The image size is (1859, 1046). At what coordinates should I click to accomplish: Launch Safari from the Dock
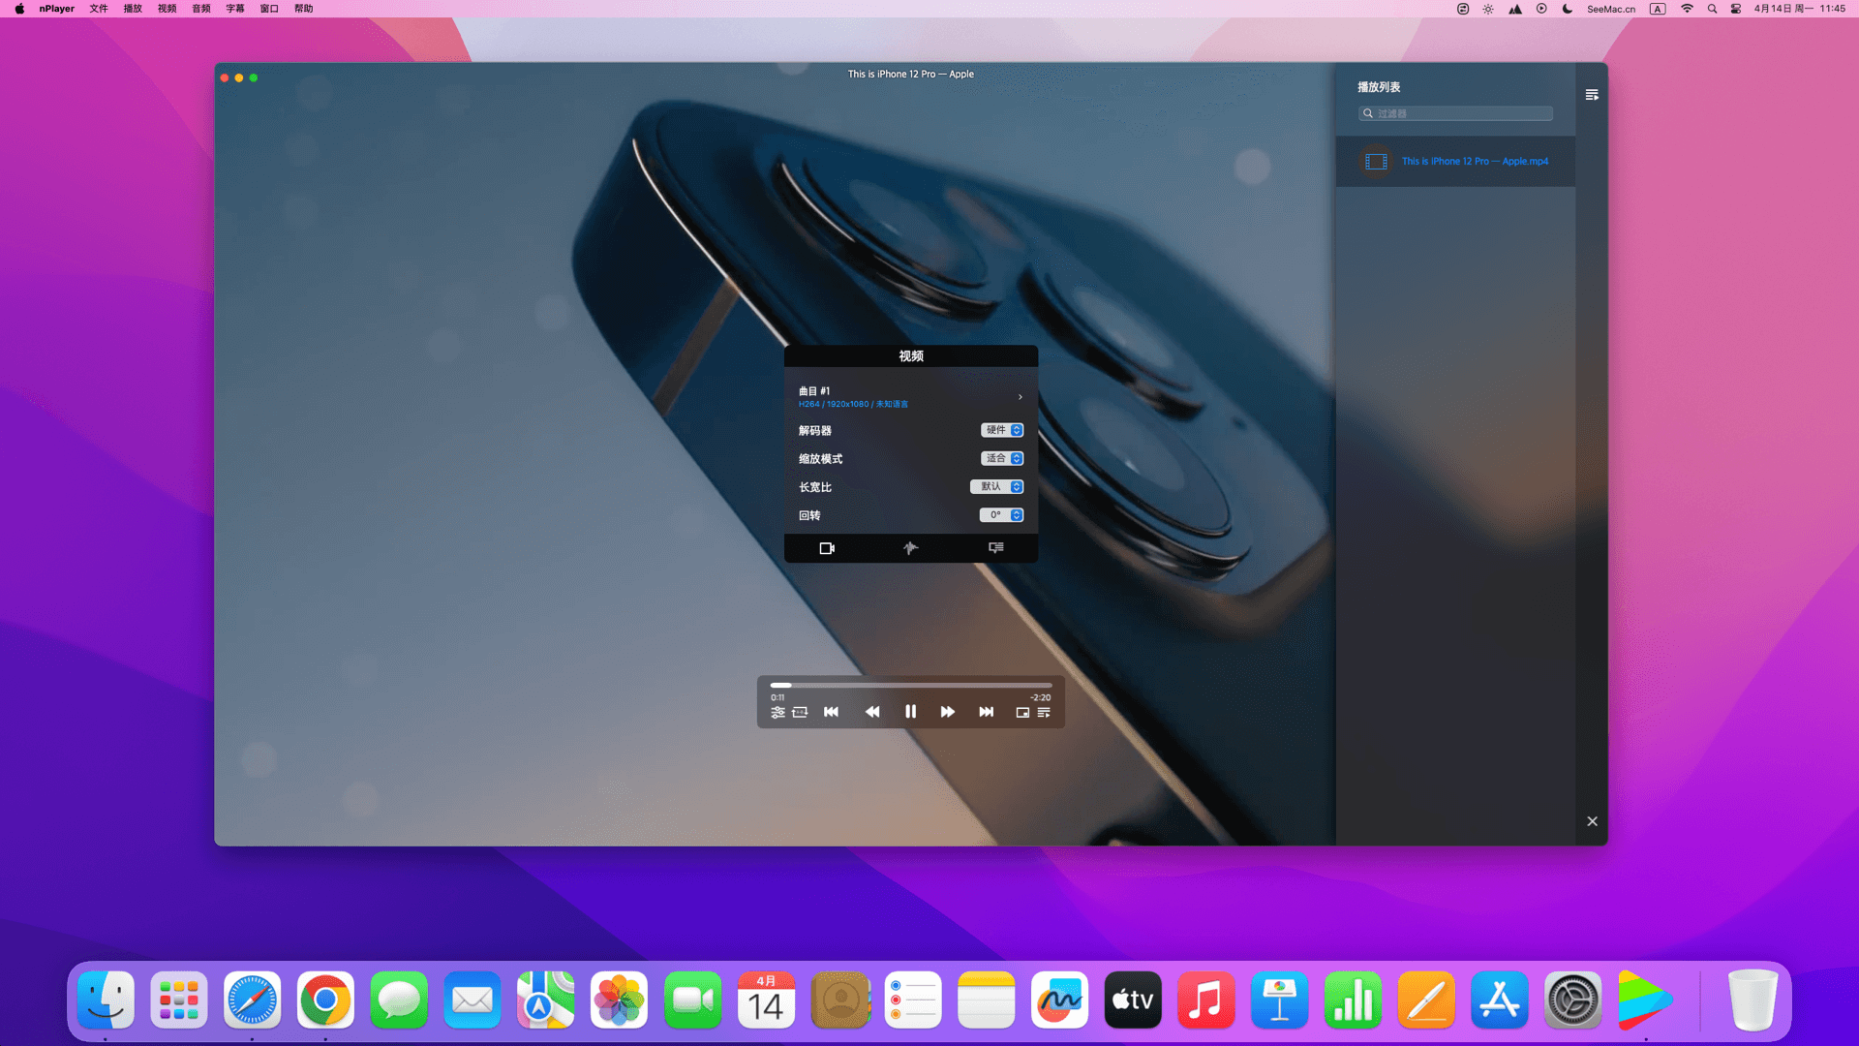click(253, 1000)
